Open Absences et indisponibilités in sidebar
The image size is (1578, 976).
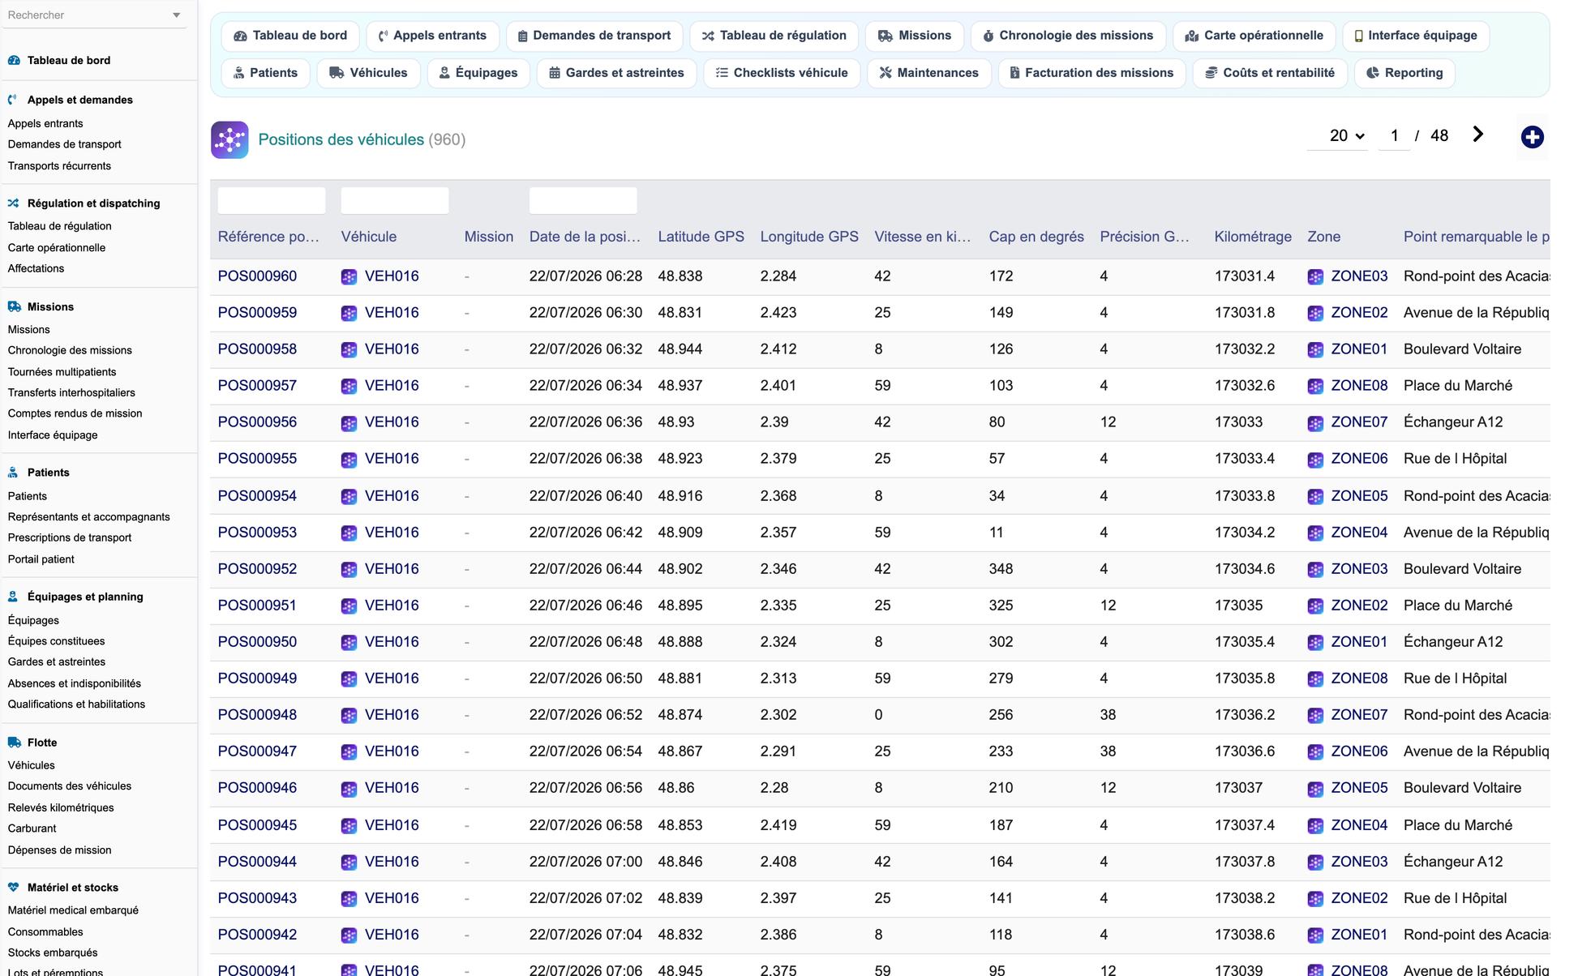point(74,683)
